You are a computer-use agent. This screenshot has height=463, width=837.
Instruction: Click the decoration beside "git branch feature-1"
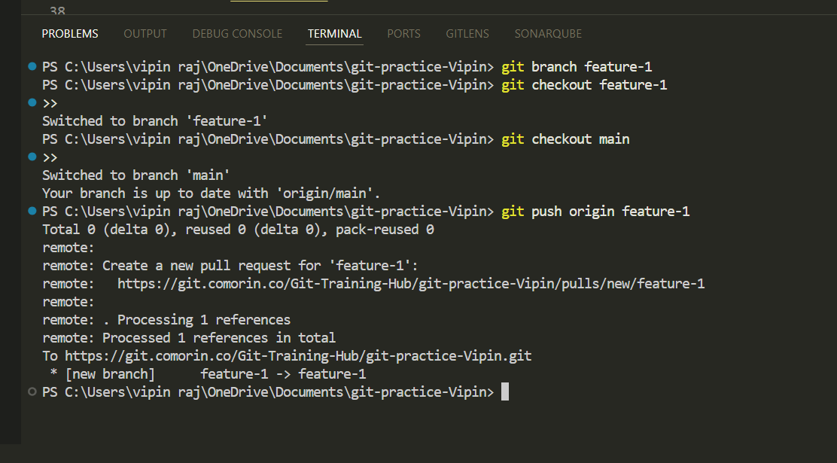point(32,66)
